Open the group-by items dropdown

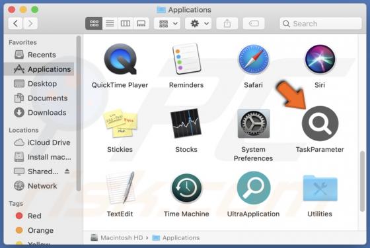(x=167, y=23)
